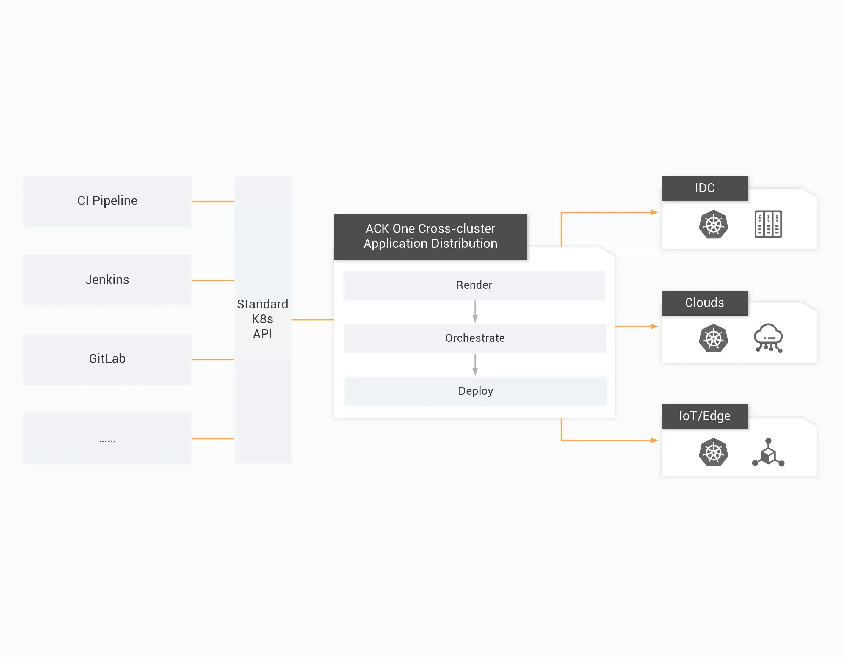843x657 pixels.
Task: Select the Orchestrate step
Action: tap(475, 338)
